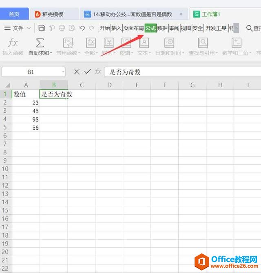Click the export-to-PDF icon

pyautogui.click(x=52, y=28)
